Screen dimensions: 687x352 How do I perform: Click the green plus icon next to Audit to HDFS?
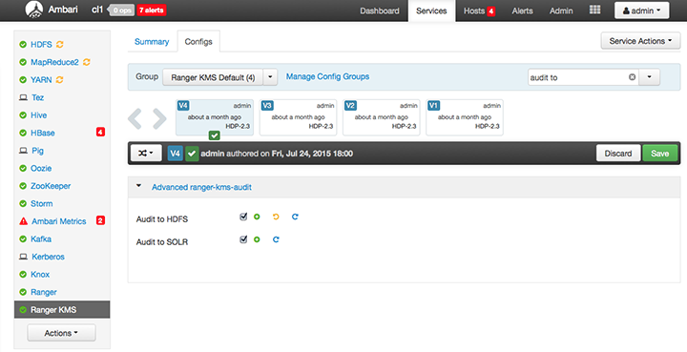tap(257, 217)
